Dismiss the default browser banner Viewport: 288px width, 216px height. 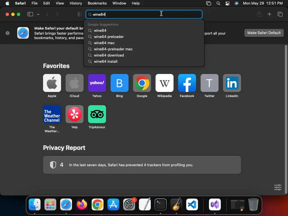8,33
